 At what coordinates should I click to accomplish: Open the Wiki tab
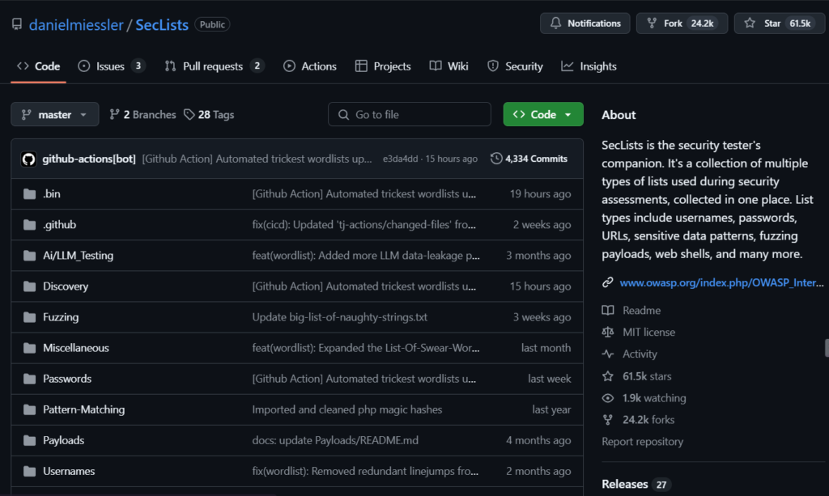[x=449, y=66]
